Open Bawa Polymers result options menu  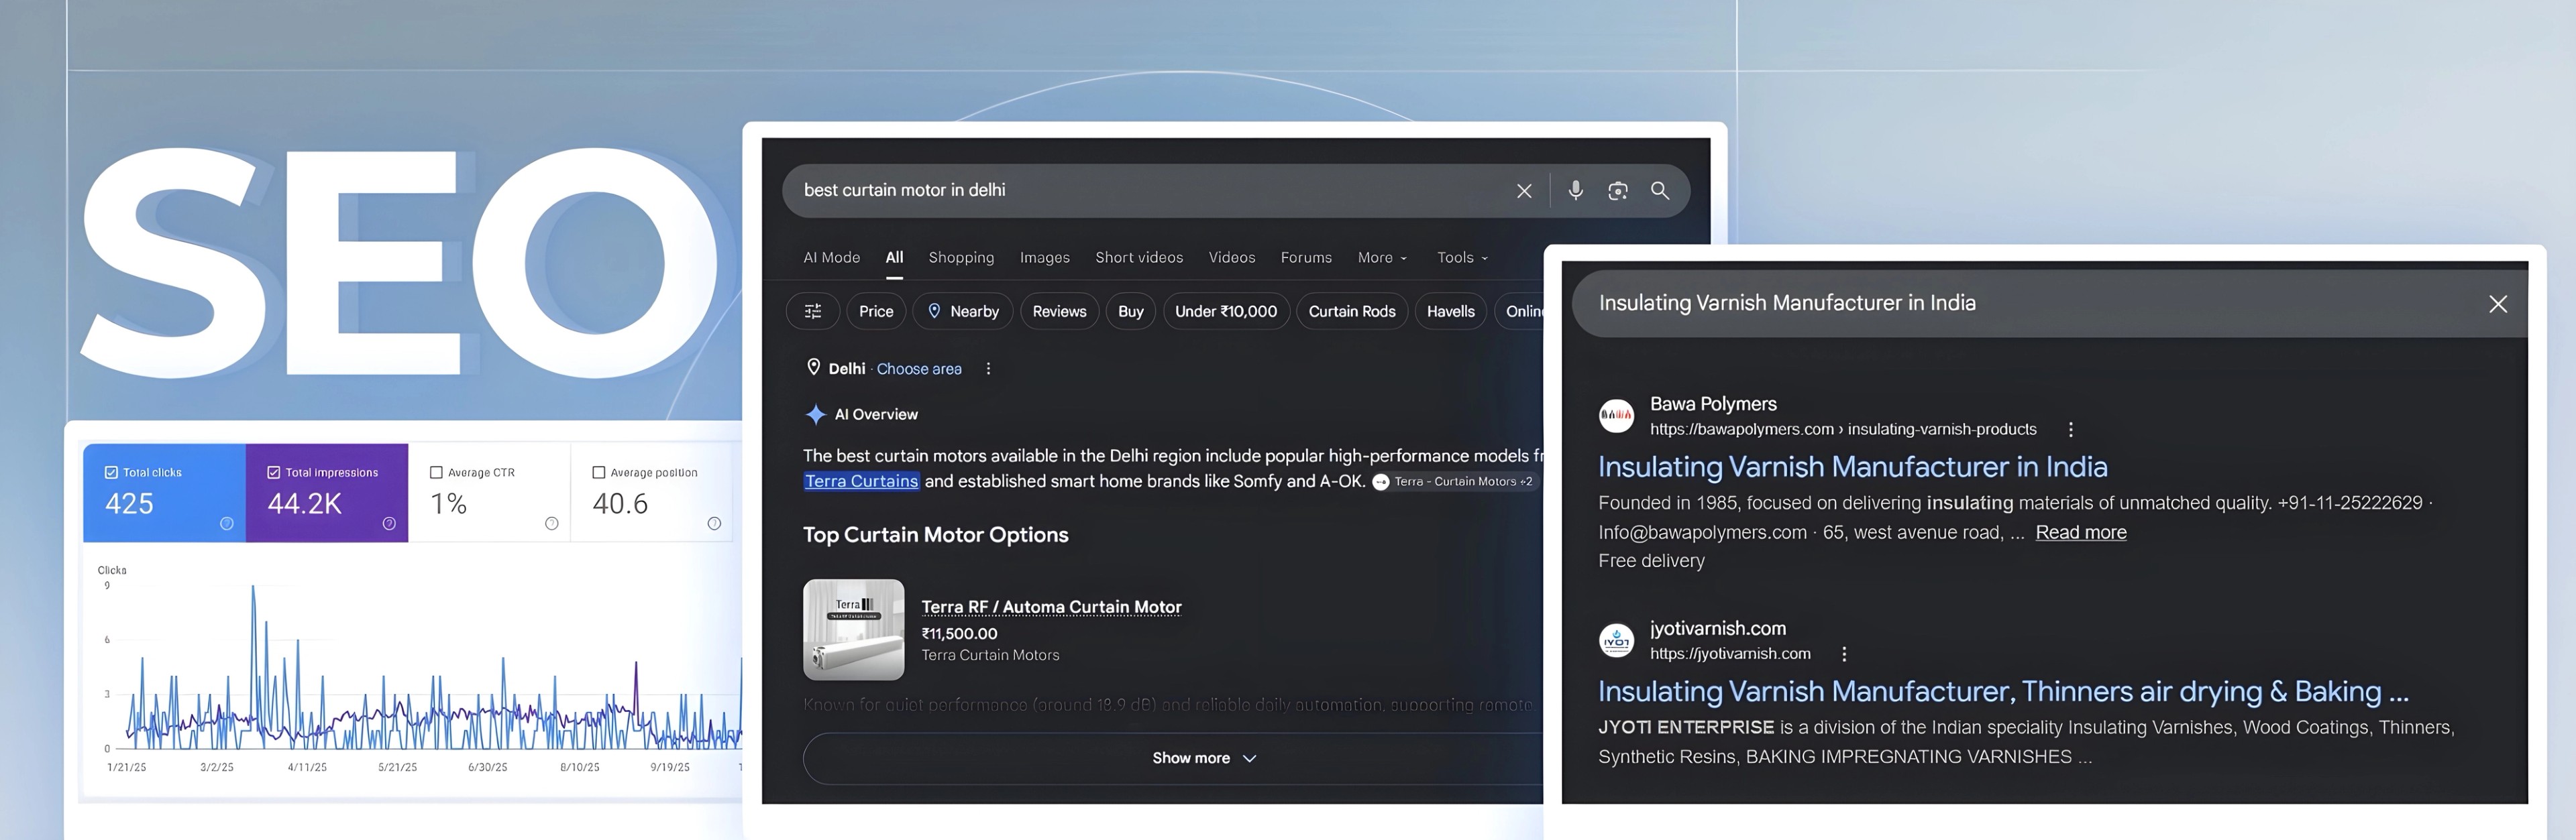[2070, 430]
